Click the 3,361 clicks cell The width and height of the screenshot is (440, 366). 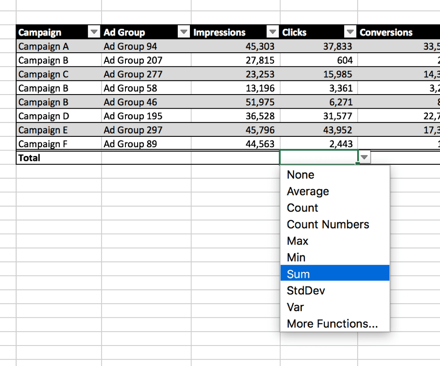319,88
